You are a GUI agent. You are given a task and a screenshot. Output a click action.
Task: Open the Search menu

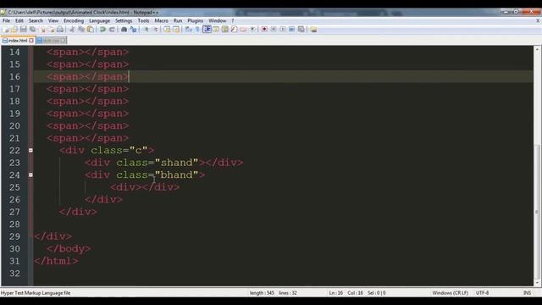pyautogui.click(x=36, y=20)
